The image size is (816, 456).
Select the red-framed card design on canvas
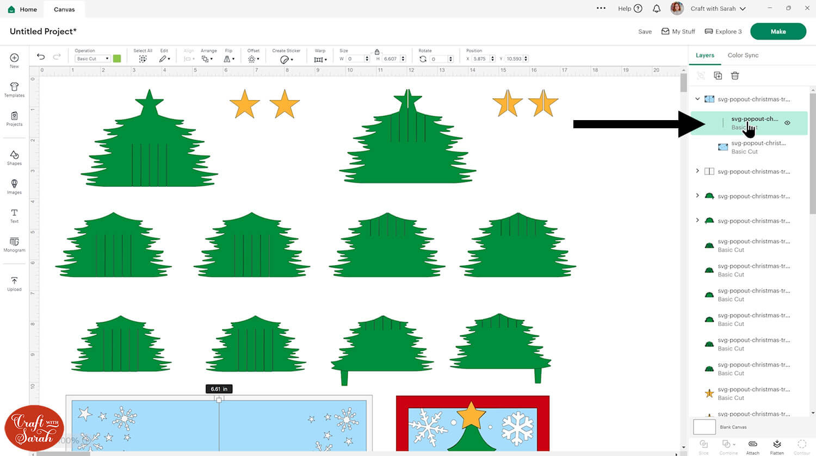point(472,423)
